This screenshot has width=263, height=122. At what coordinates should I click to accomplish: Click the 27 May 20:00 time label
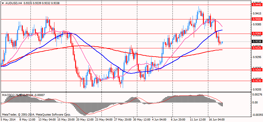point(123,120)
